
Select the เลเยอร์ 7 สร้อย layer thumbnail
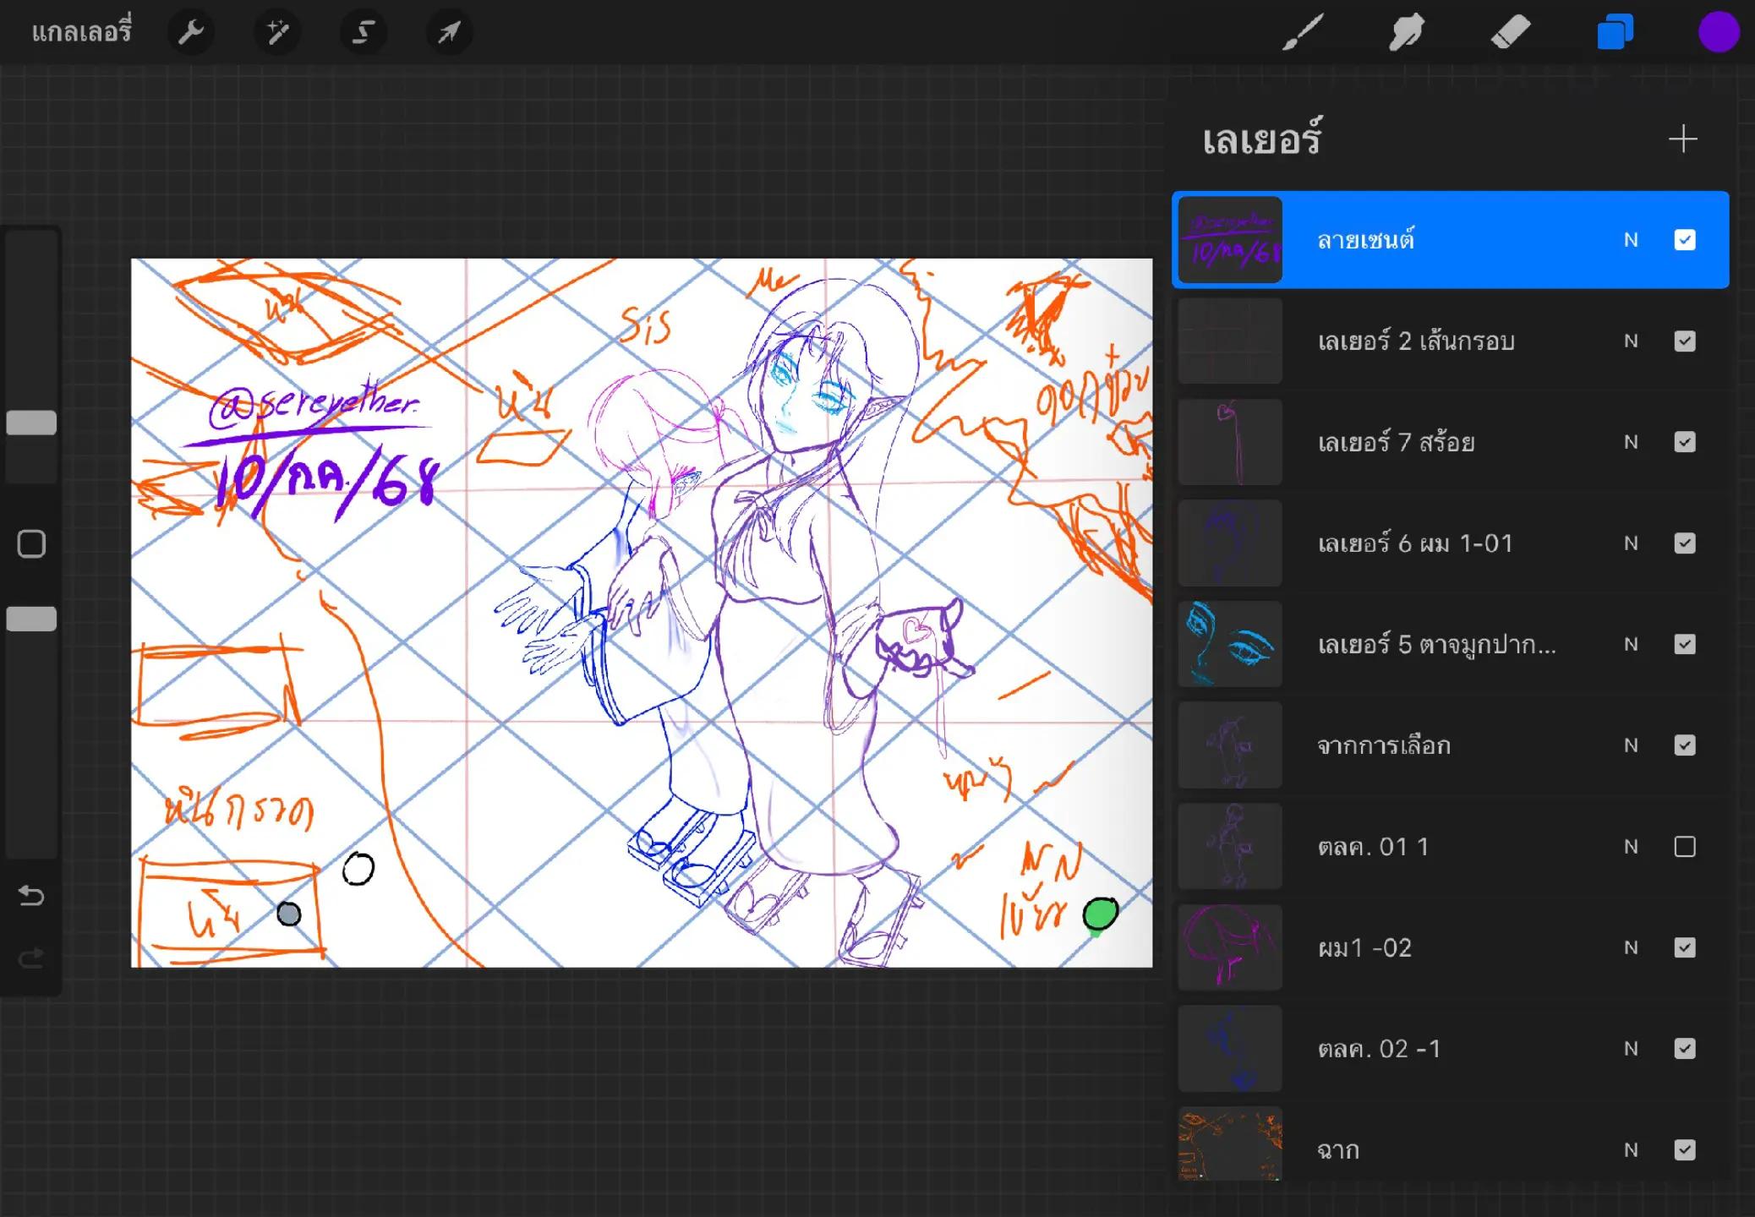tap(1230, 442)
